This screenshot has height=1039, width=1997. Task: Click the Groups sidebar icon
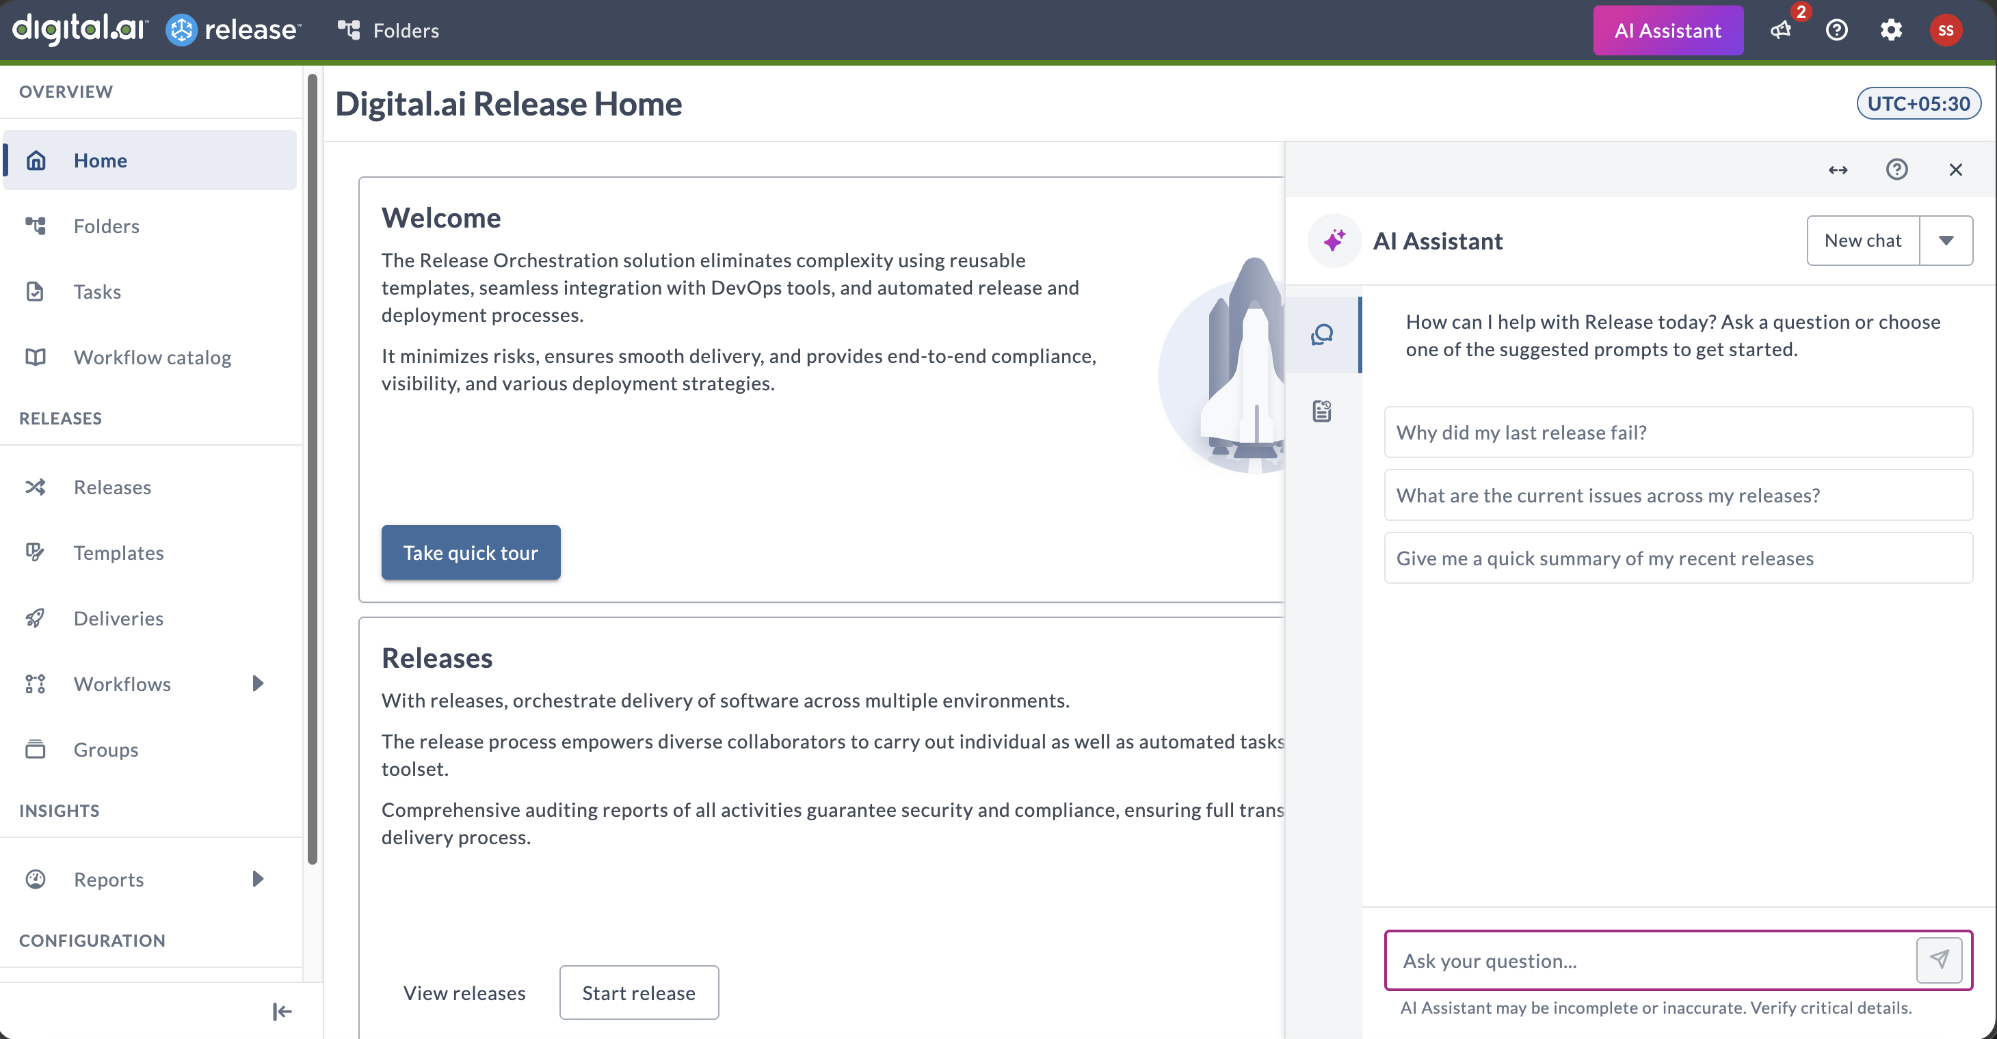click(36, 749)
